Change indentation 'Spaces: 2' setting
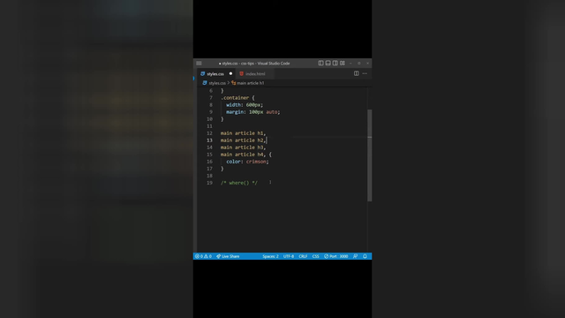 pos(270,256)
